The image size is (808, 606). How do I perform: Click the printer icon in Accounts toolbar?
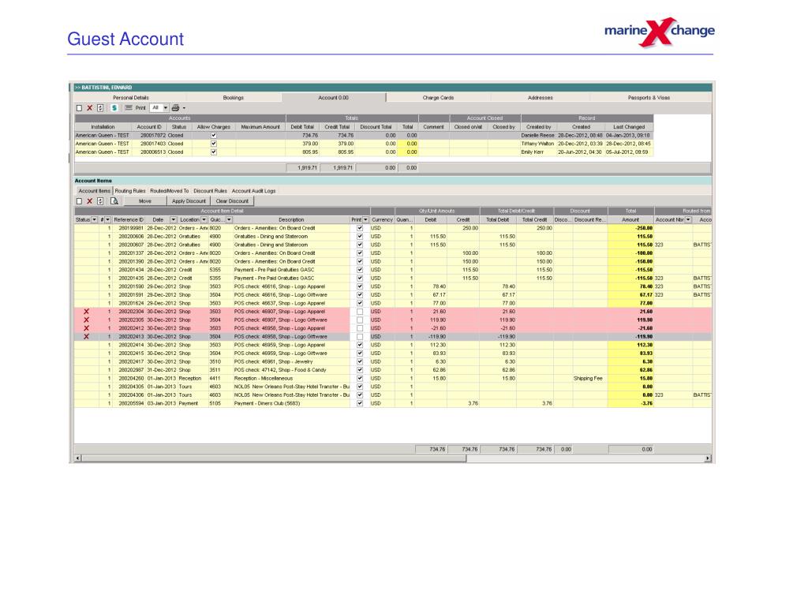tap(175, 108)
